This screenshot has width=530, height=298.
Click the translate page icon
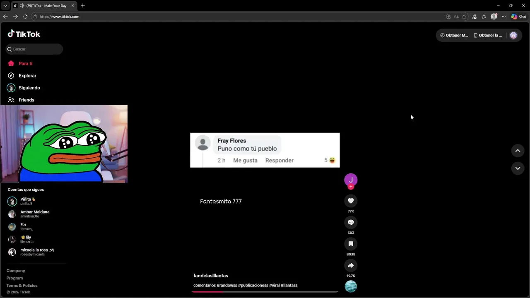tap(456, 17)
